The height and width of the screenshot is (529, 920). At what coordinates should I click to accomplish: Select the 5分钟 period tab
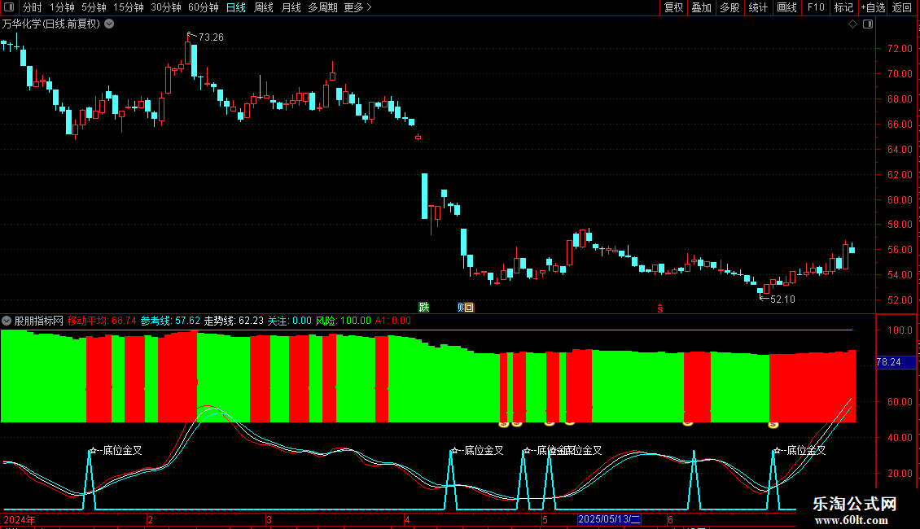pyautogui.click(x=94, y=7)
